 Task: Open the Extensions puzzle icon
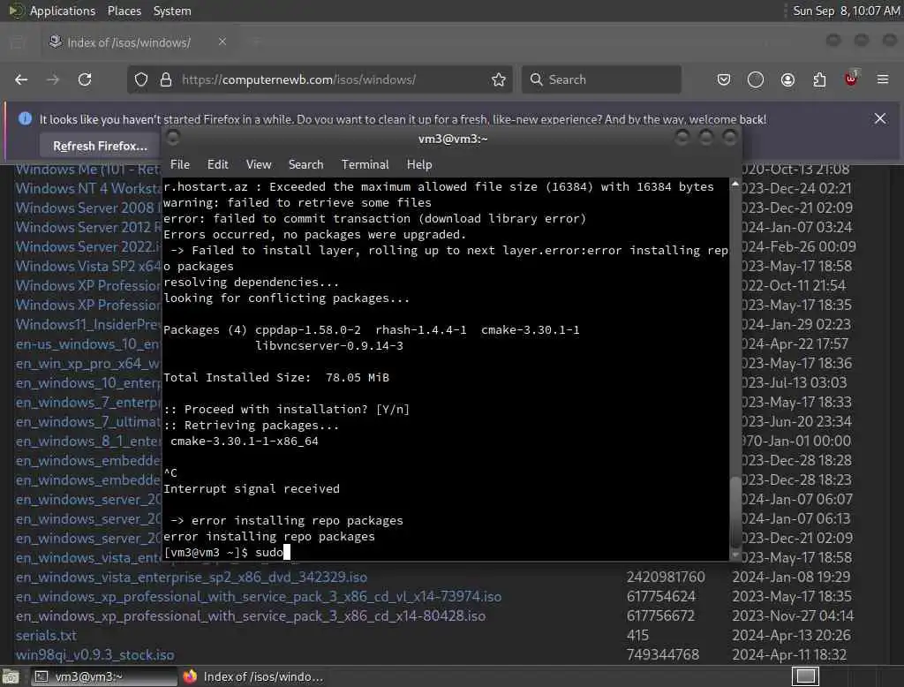coord(819,79)
